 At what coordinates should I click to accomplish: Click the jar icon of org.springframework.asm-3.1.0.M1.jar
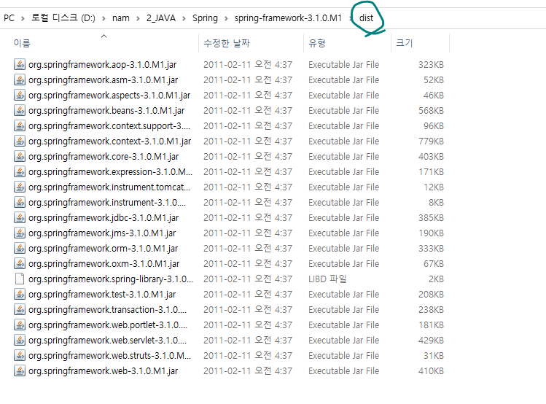pyautogui.click(x=20, y=79)
